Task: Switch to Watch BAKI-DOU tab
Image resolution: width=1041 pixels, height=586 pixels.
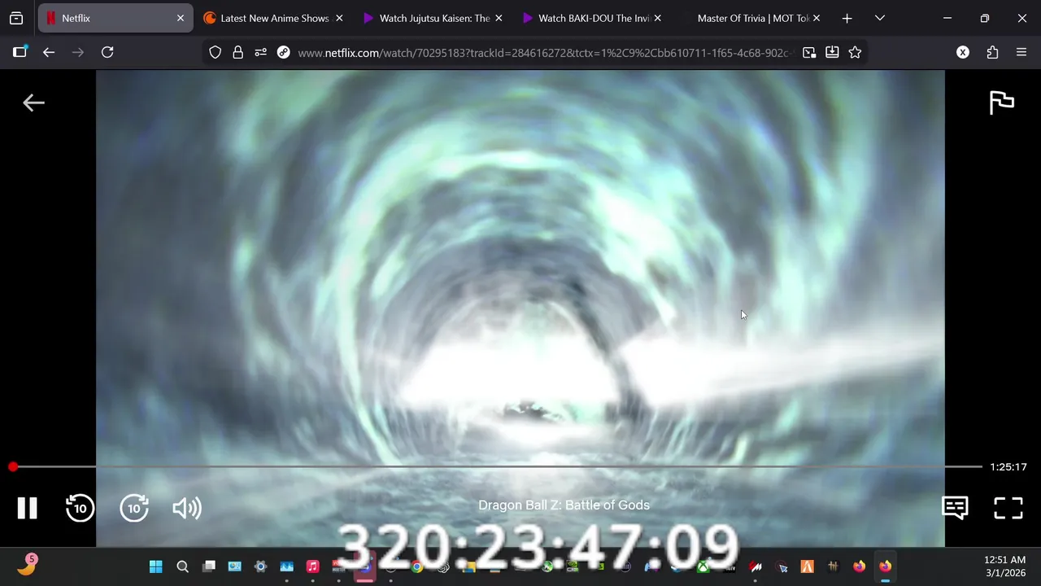Action: [594, 18]
